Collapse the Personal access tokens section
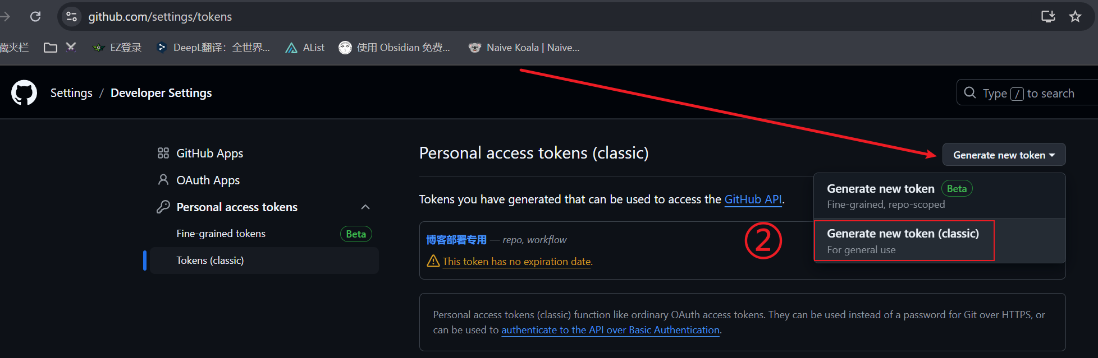 click(365, 207)
